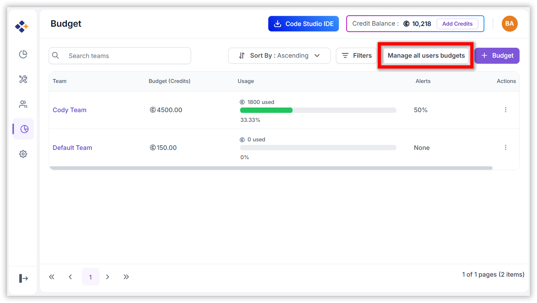The width and height of the screenshot is (537, 303).
Task: Go to next page arrow
Action: pyautogui.click(x=107, y=277)
